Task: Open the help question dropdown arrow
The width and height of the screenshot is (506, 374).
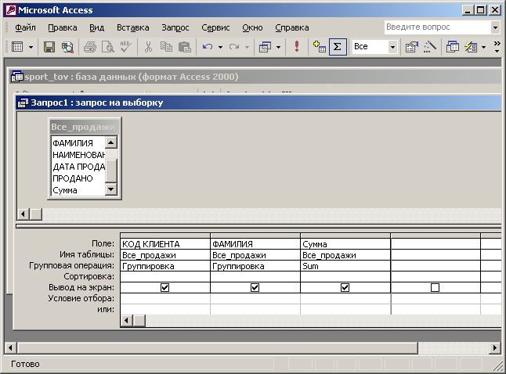Action: [495, 27]
